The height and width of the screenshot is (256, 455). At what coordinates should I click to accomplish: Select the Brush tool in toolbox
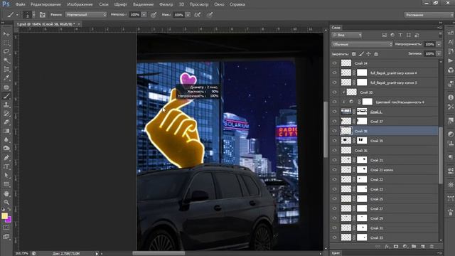coord(6,96)
